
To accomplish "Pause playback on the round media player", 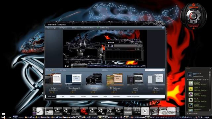I will pos(193,16).
